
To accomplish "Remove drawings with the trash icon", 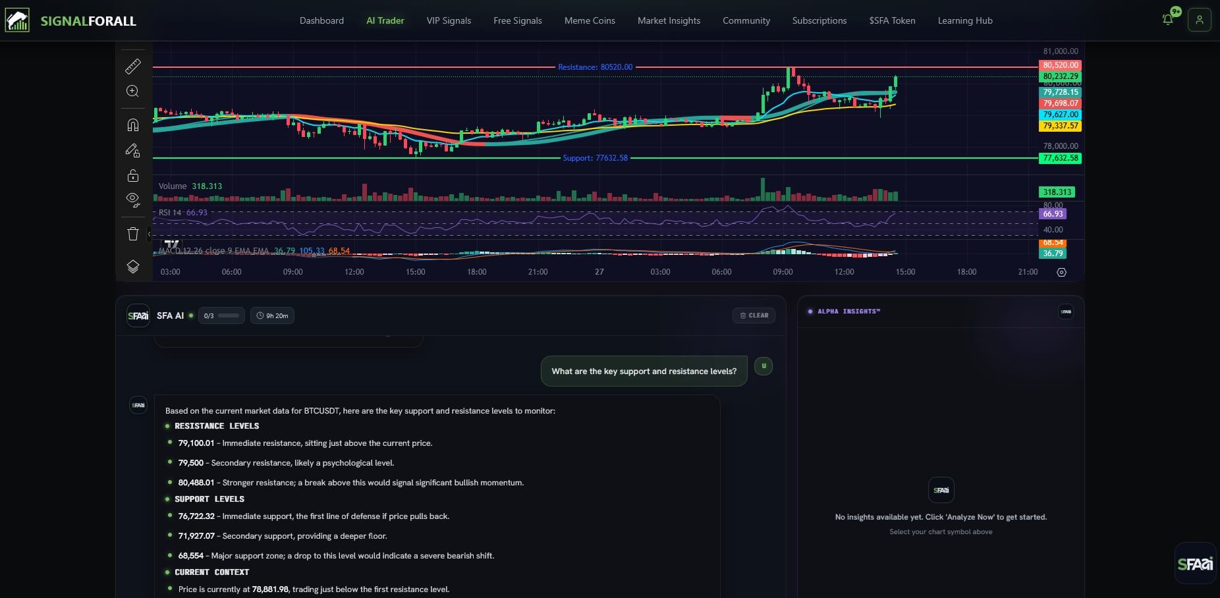I will (132, 234).
